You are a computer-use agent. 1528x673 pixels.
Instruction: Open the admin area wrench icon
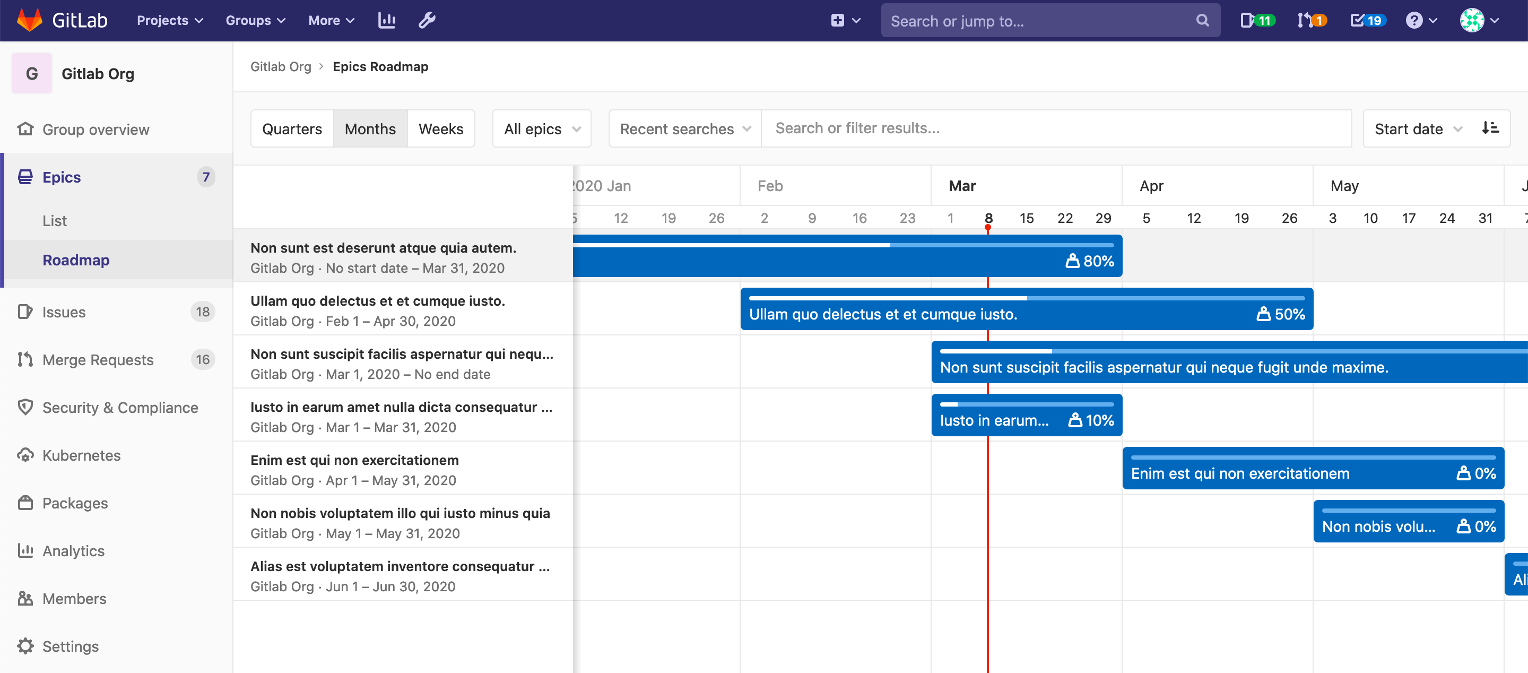427,20
